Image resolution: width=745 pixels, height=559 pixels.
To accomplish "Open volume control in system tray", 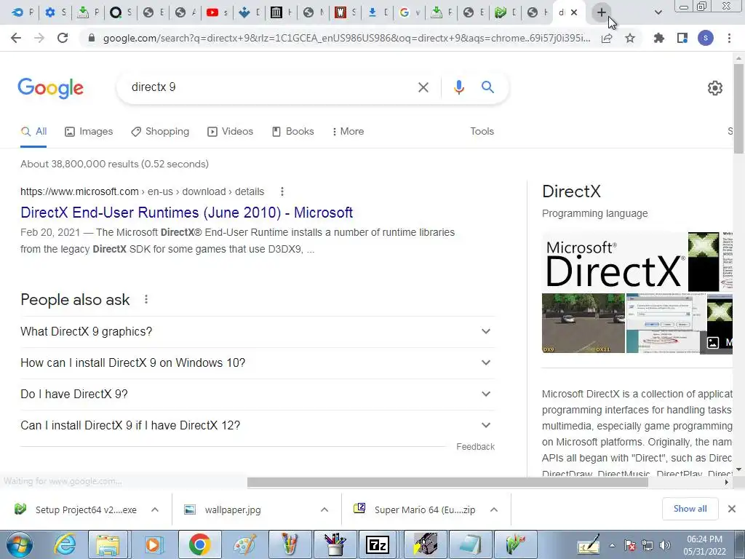I will pyautogui.click(x=665, y=546).
